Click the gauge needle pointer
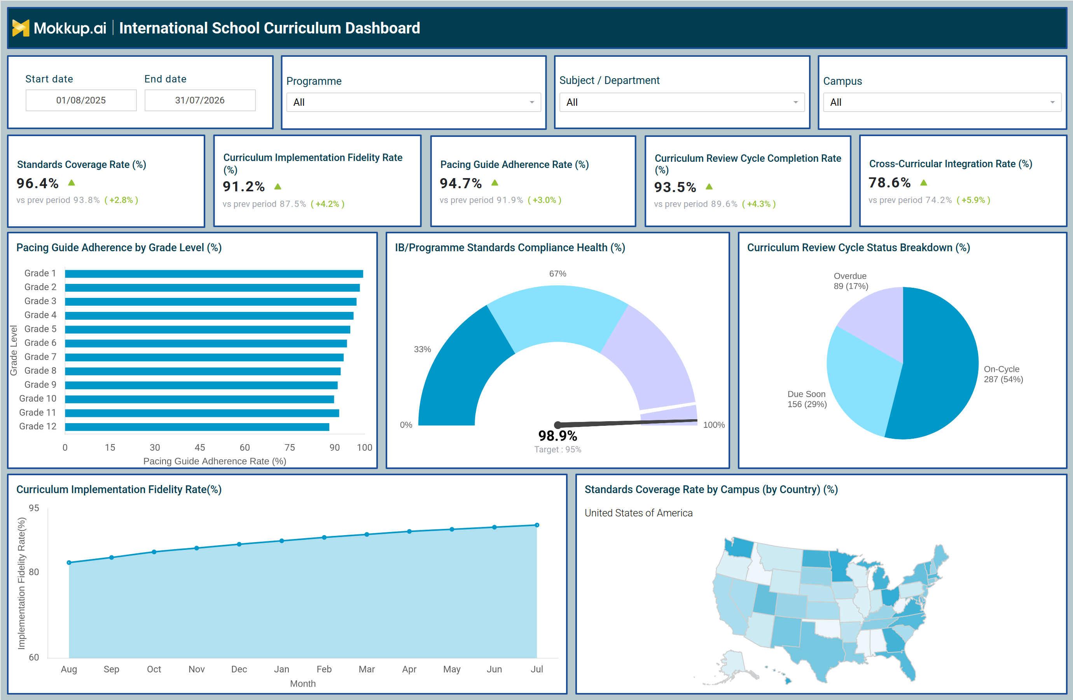The image size is (1073, 700). (627, 423)
